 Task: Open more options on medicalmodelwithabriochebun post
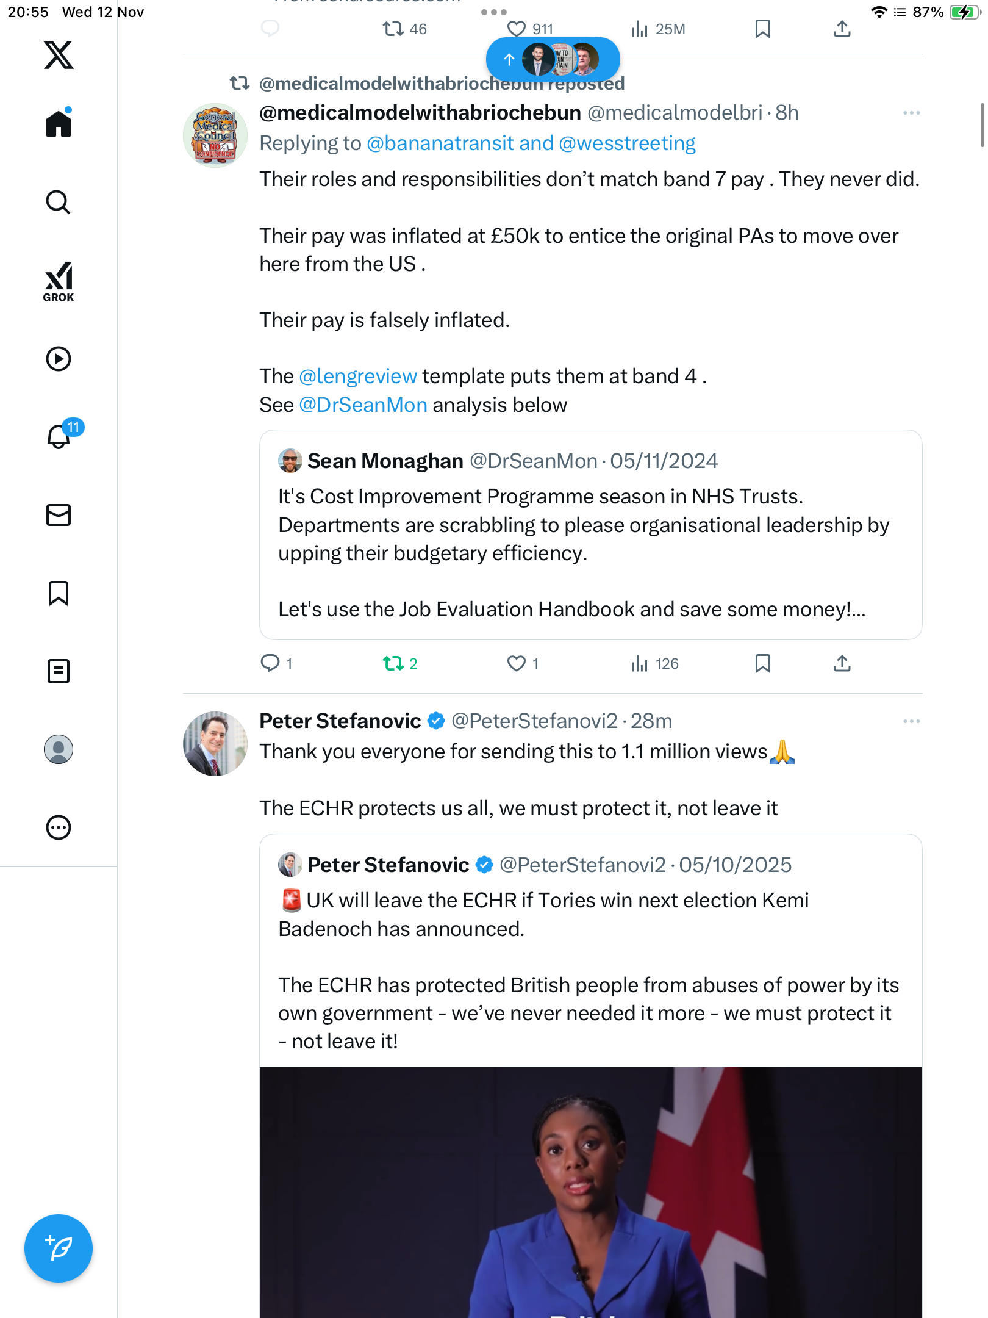[x=911, y=113]
